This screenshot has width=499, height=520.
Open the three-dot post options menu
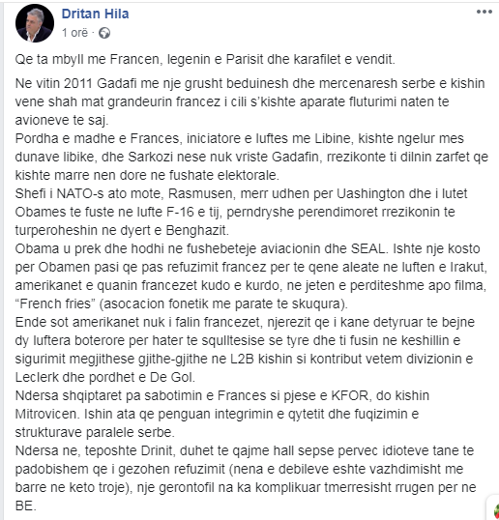pyautogui.click(x=484, y=12)
